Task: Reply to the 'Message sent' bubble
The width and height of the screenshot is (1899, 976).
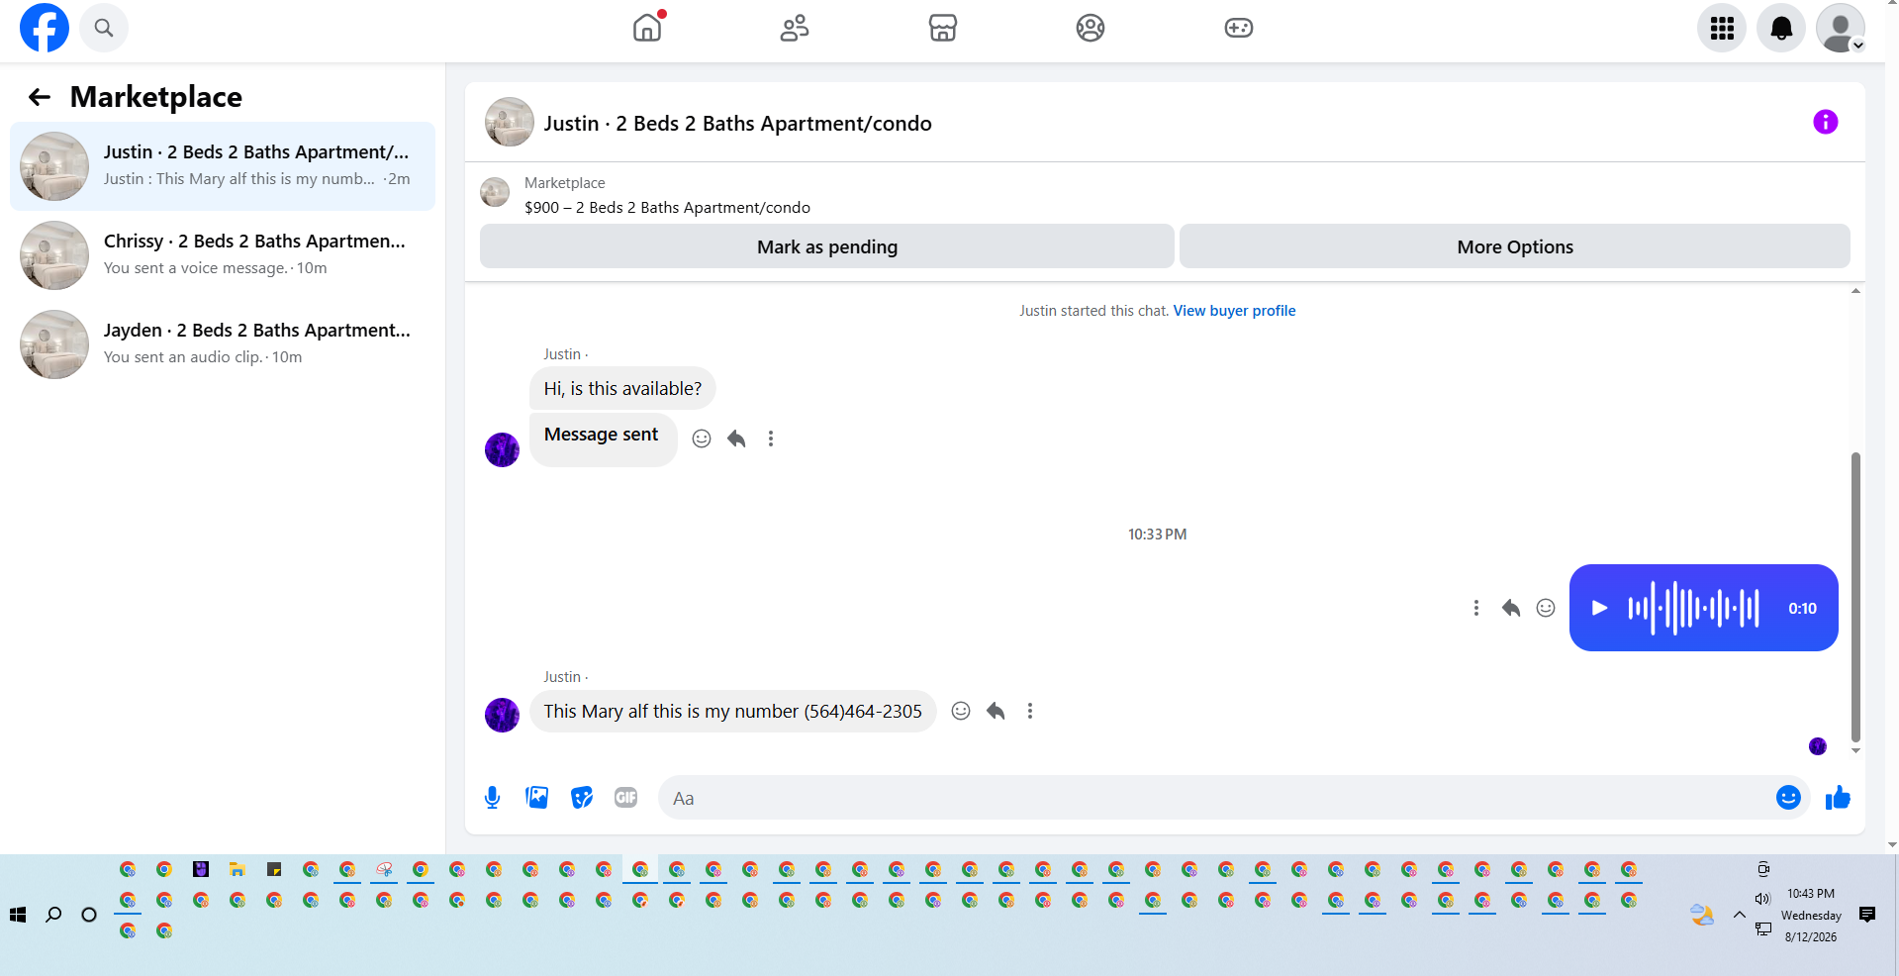Action: [x=736, y=439]
